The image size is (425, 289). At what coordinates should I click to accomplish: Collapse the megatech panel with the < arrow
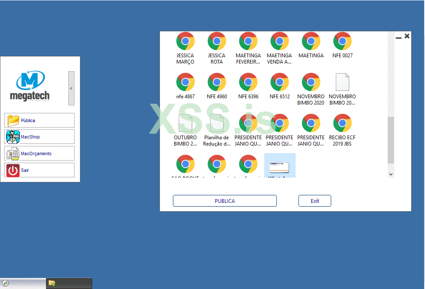tap(71, 88)
